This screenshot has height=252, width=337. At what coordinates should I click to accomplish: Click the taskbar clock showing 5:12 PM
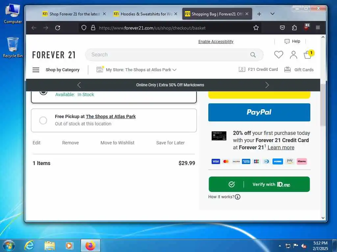click(x=320, y=246)
